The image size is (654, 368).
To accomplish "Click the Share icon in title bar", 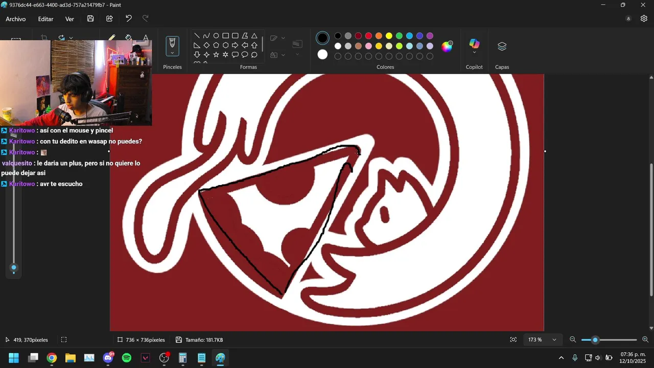I will click(109, 19).
